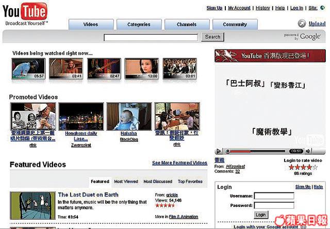The height and width of the screenshot is (229, 330).
Task: Open the fourth promoted video thumbnail office scene
Action: pyautogui.click(x=177, y=117)
